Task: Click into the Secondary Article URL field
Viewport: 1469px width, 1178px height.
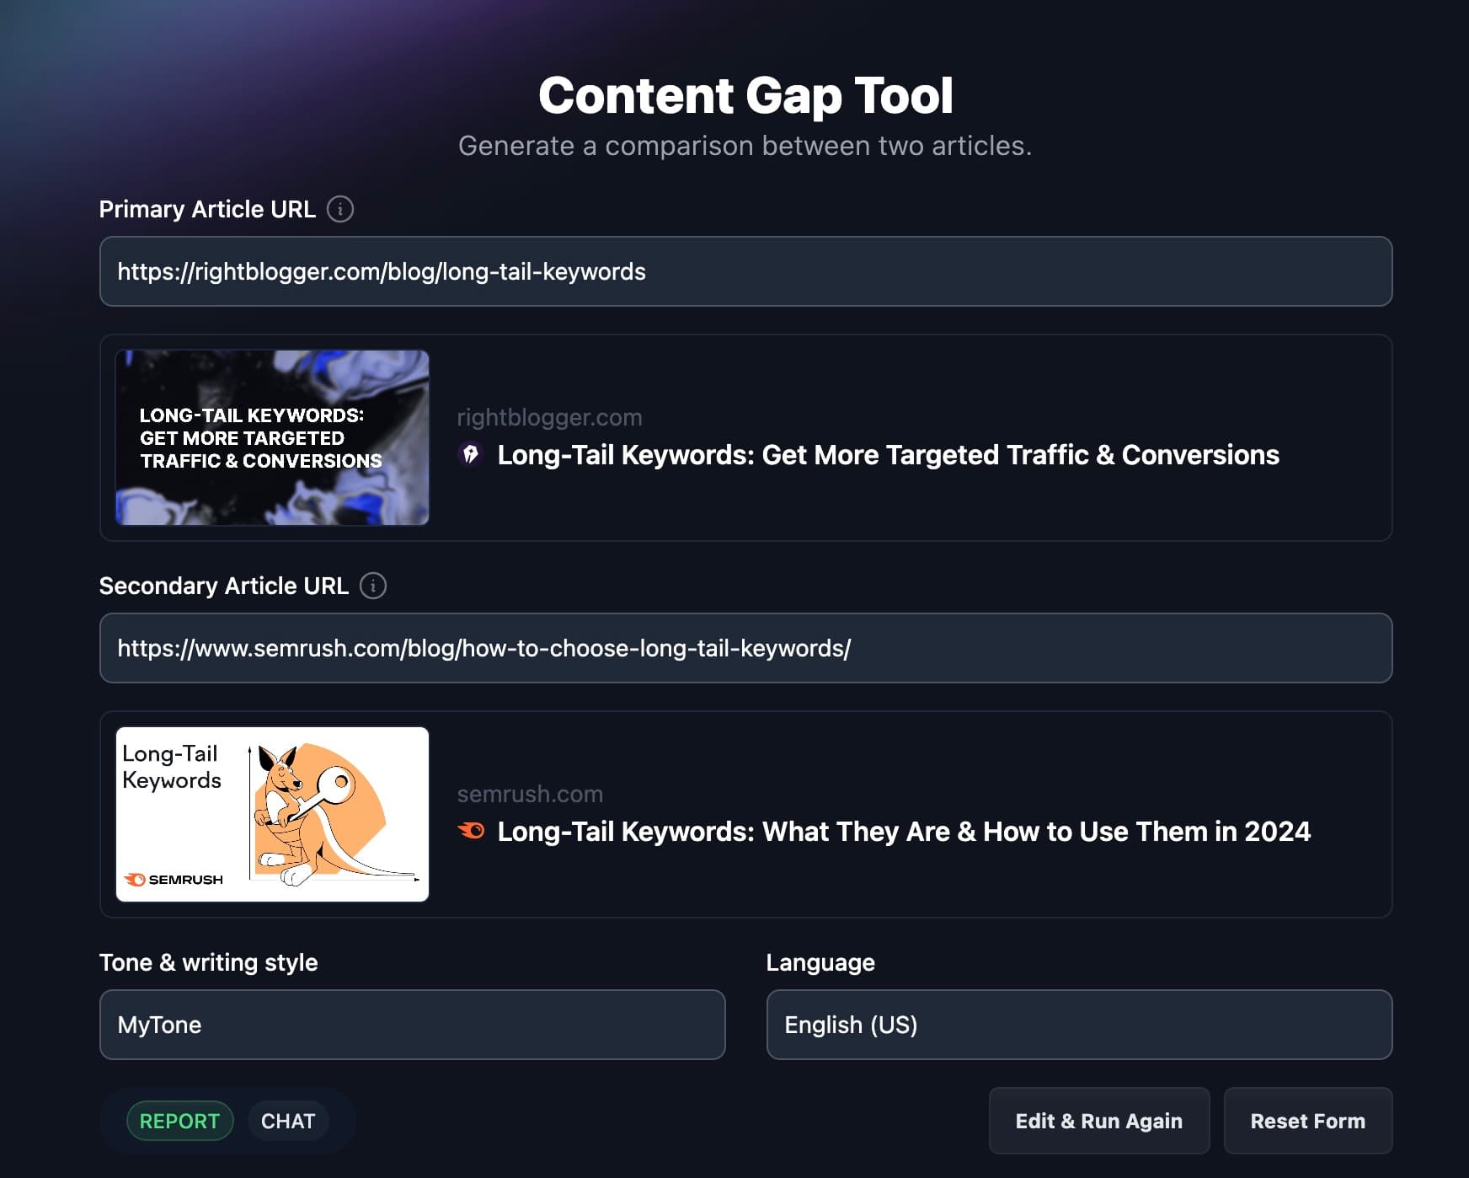Action: pos(745,648)
